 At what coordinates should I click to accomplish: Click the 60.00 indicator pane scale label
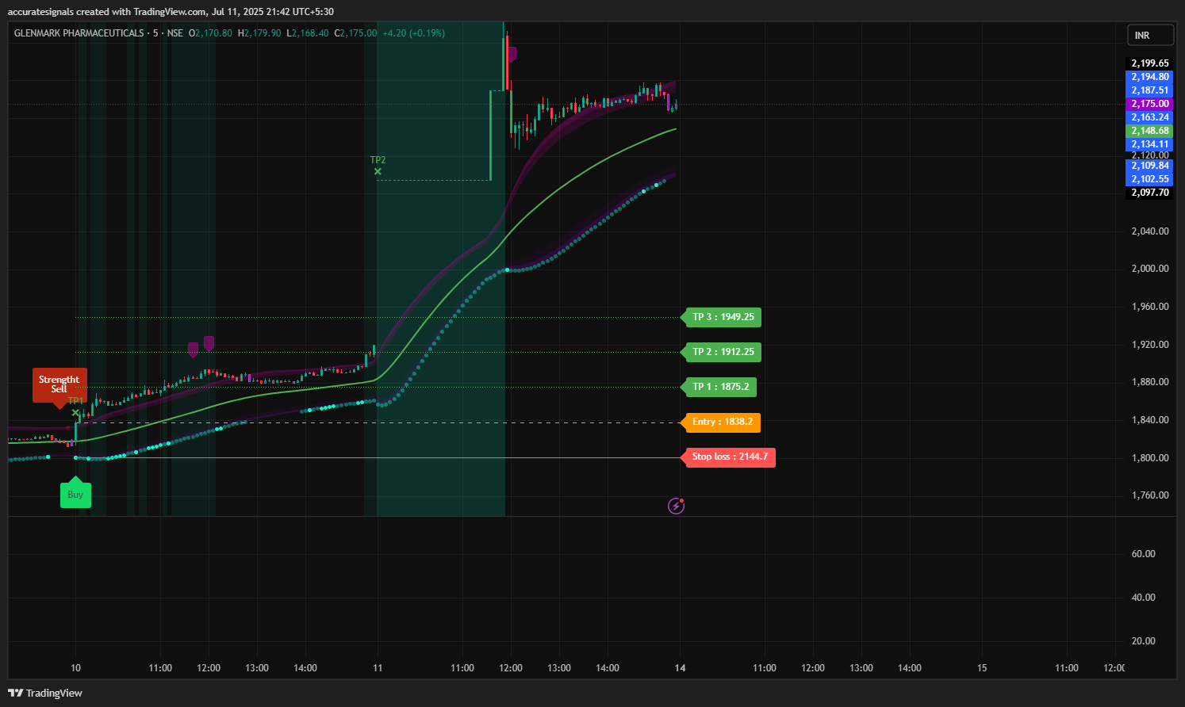[x=1143, y=554]
